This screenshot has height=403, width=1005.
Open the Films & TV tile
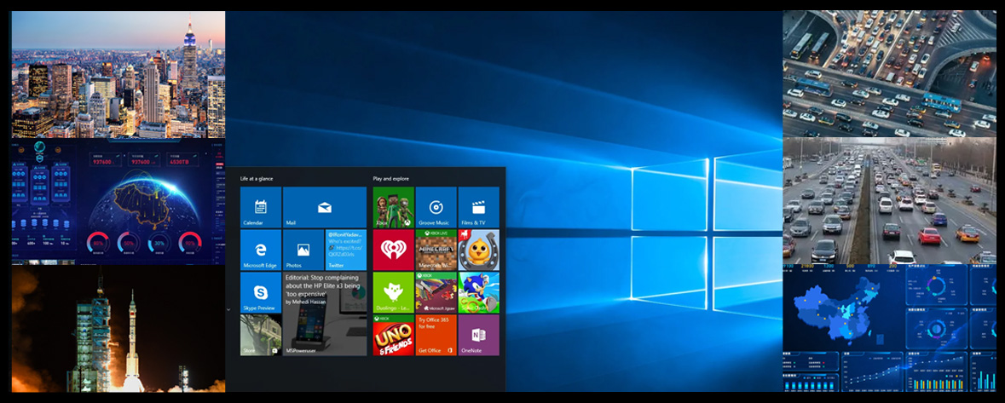point(479,207)
